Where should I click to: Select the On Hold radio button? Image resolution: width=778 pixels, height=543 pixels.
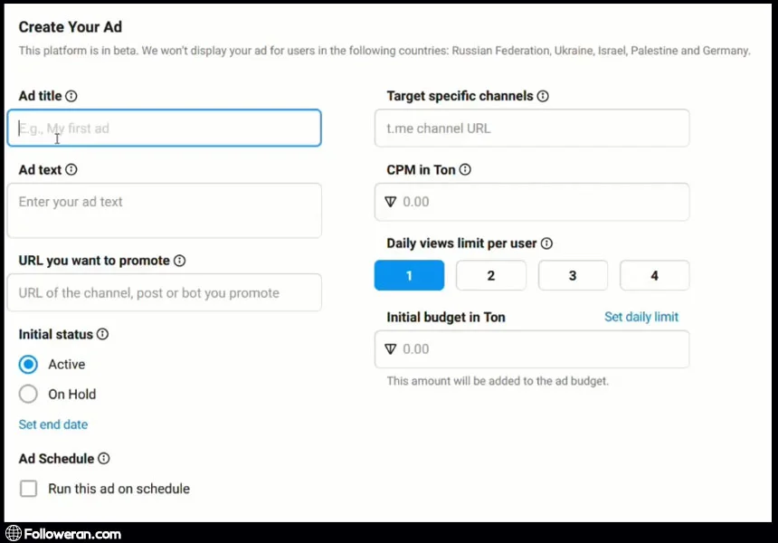pyautogui.click(x=29, y=394)
